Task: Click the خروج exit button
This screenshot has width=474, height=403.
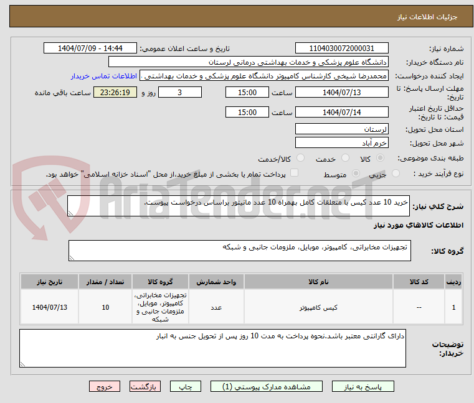Action: click(104, 386)
